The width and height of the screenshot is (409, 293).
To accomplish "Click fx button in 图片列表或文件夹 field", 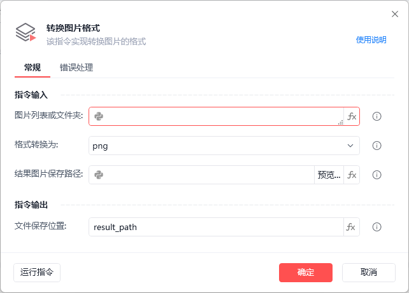I will pos(352,116).
